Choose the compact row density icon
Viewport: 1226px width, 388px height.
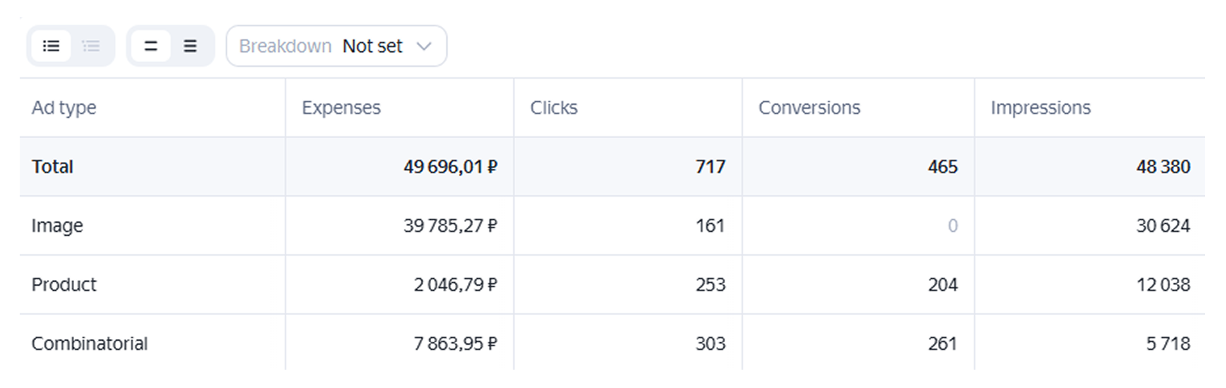click(151, 46)
